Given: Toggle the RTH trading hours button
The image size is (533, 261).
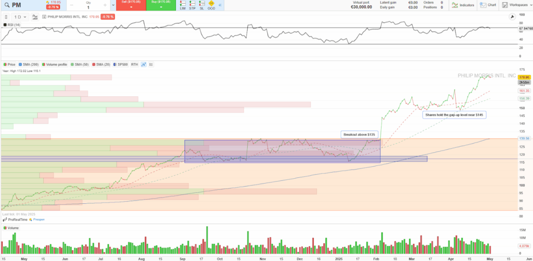Looking at the screenshot, I should point(134,64).
